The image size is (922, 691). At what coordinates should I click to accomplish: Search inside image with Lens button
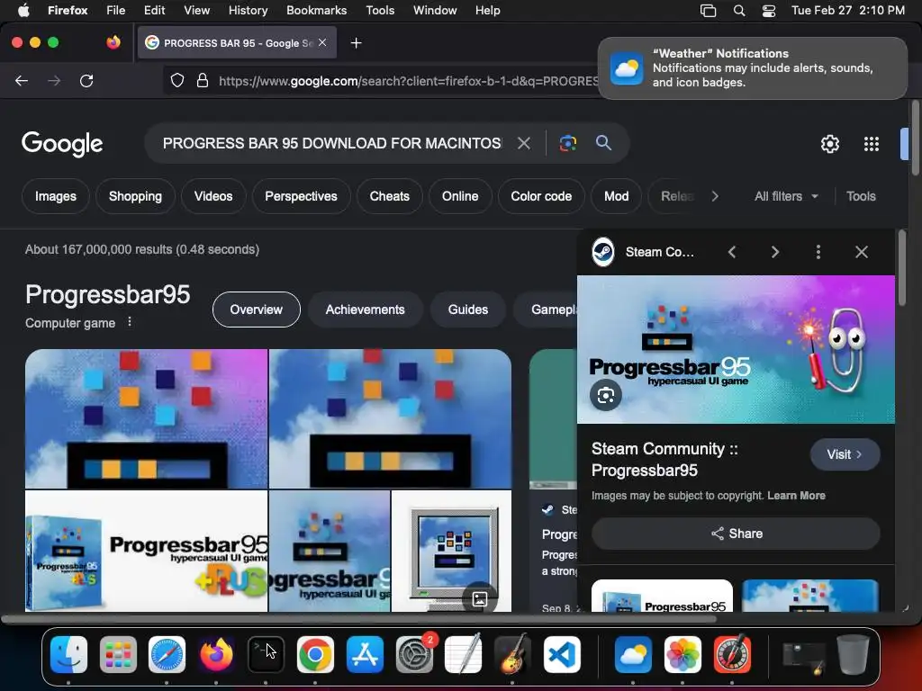tap(606, 396)
